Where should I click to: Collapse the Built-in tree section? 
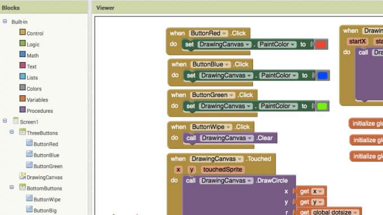tap(5, 21)
